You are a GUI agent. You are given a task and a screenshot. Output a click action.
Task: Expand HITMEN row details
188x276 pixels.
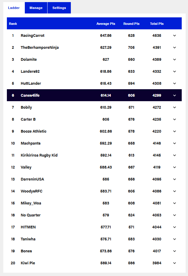(x=175, y=227)
